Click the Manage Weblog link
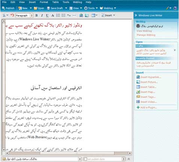 coord(146,35)
